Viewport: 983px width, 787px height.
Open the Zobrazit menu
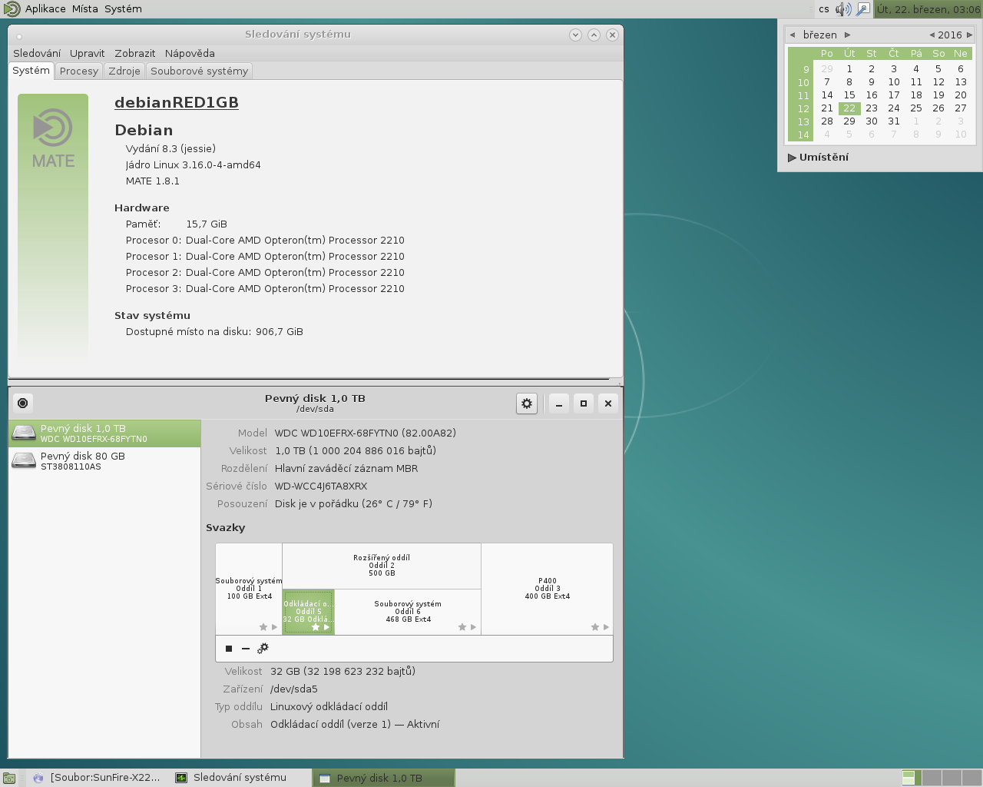click(135, 53)
